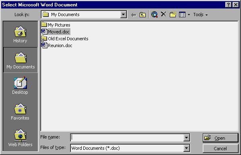241x155 pixels.
Task: Expand the Look in dropdown
Action: click(x=123, y=14)
